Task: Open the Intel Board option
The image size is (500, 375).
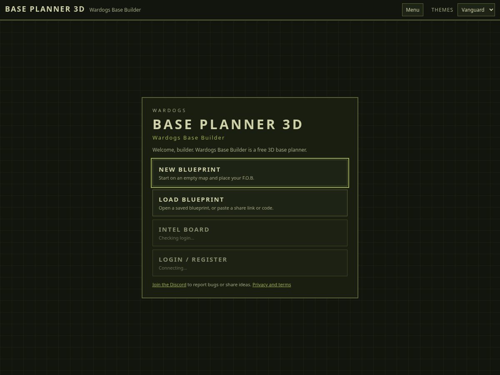Action: (x=250, y=233)
